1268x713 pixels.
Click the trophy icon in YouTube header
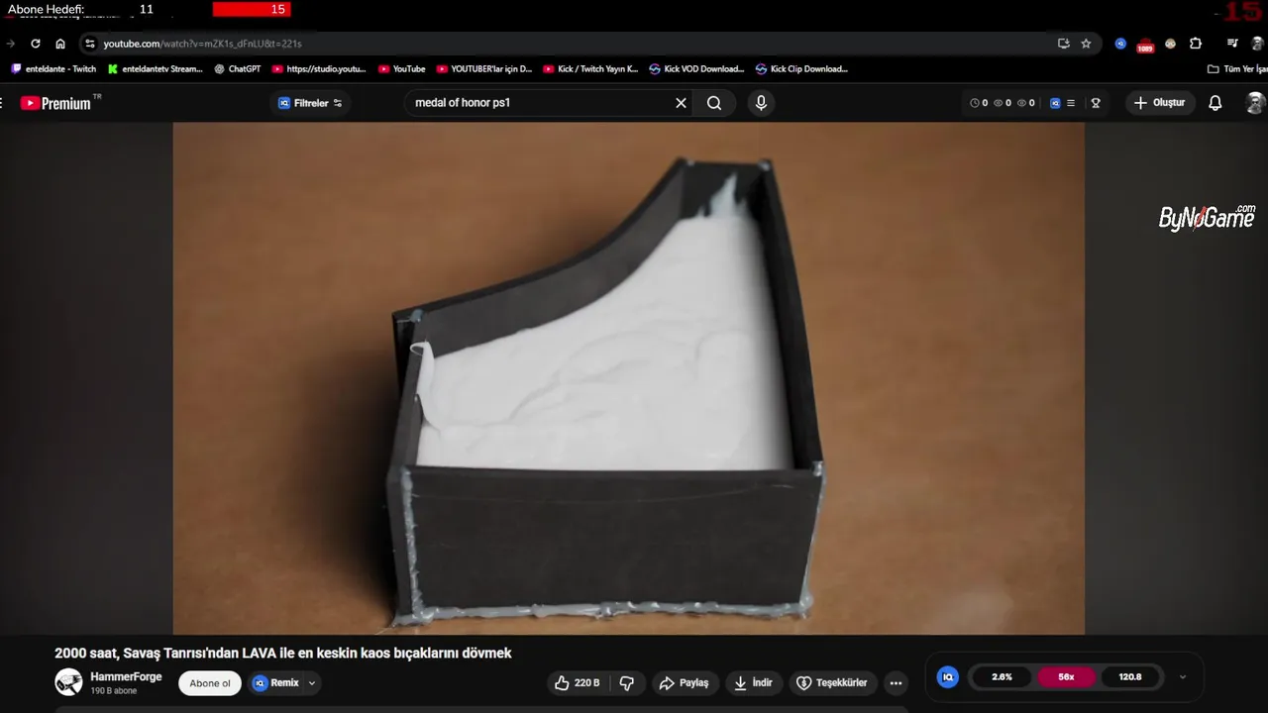point(1096,103)
